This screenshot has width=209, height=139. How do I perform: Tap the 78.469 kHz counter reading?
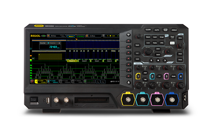point(54,47)
